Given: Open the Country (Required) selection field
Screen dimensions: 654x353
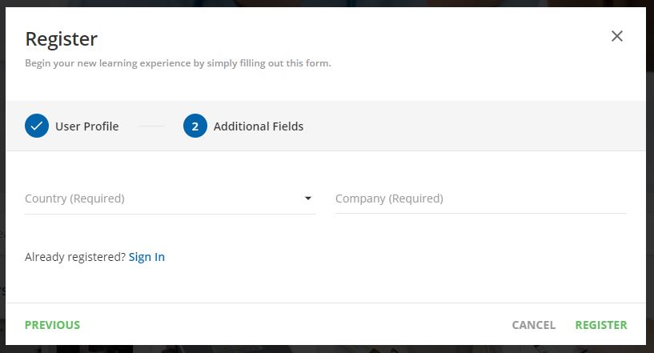Looking at the screenshot, I should pos(160,199).
